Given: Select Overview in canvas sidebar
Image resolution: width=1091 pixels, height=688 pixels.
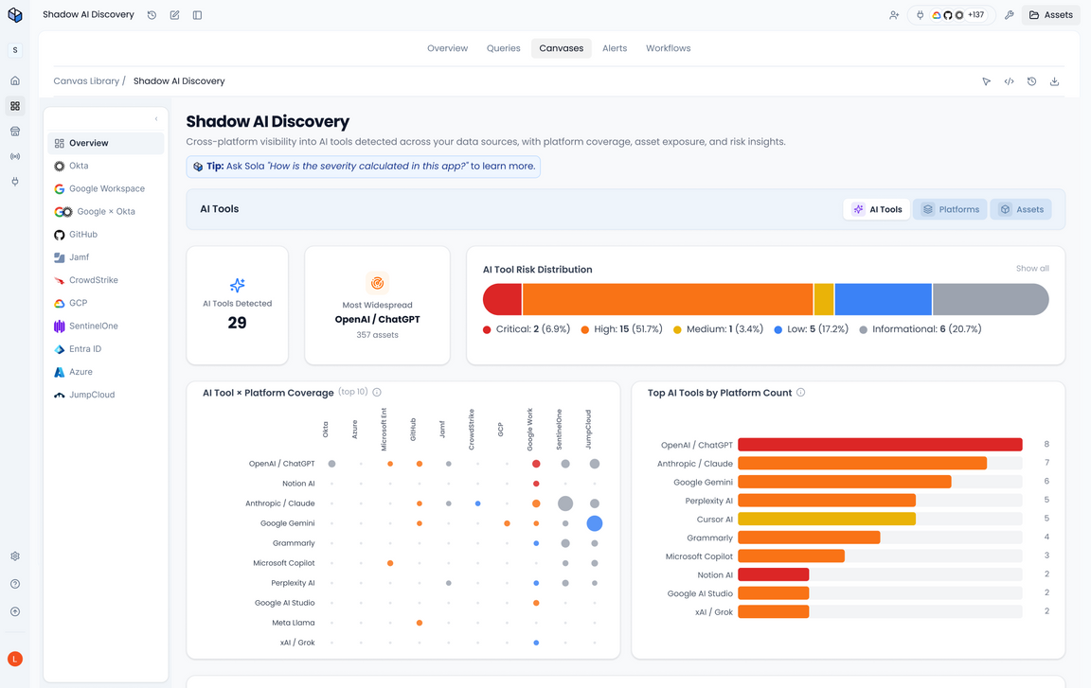Looking at the screenshot, I should tap(106, 143).
